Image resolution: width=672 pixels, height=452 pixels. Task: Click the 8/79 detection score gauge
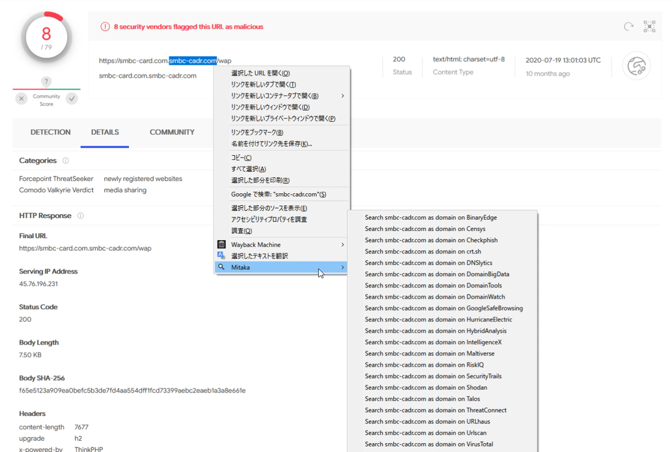point(46,38)
